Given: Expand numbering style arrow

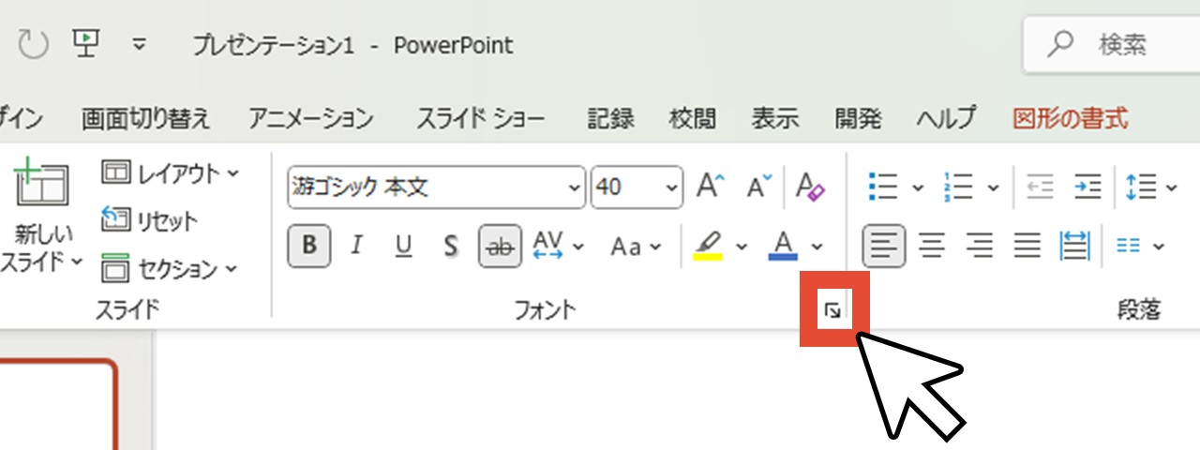Looking at the screenshot, I should [x=993, y=187].
